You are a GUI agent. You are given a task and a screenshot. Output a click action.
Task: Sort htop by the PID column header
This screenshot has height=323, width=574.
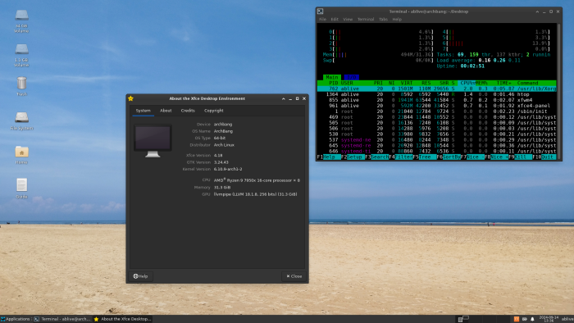pyautogui.click(x=334, y=83)
